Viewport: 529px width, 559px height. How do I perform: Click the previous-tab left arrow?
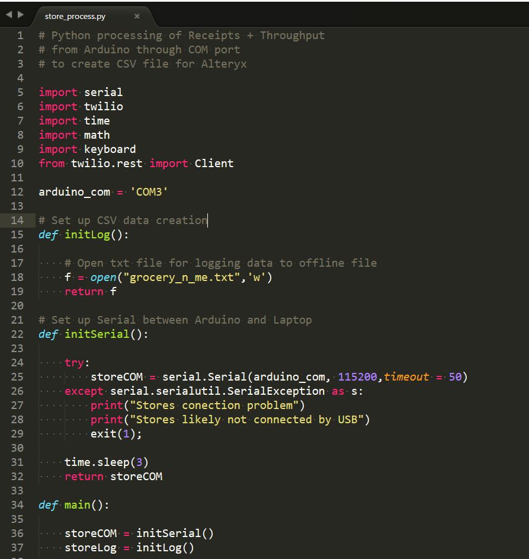[x=9, y=15]
